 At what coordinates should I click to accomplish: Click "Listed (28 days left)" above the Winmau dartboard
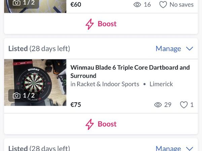click(x=39, y=49)
